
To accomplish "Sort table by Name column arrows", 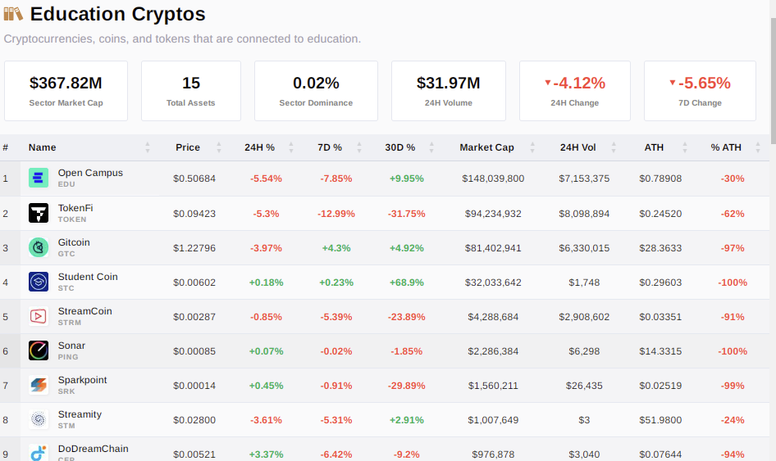I will pyautogui.click(x=148, y=147).
